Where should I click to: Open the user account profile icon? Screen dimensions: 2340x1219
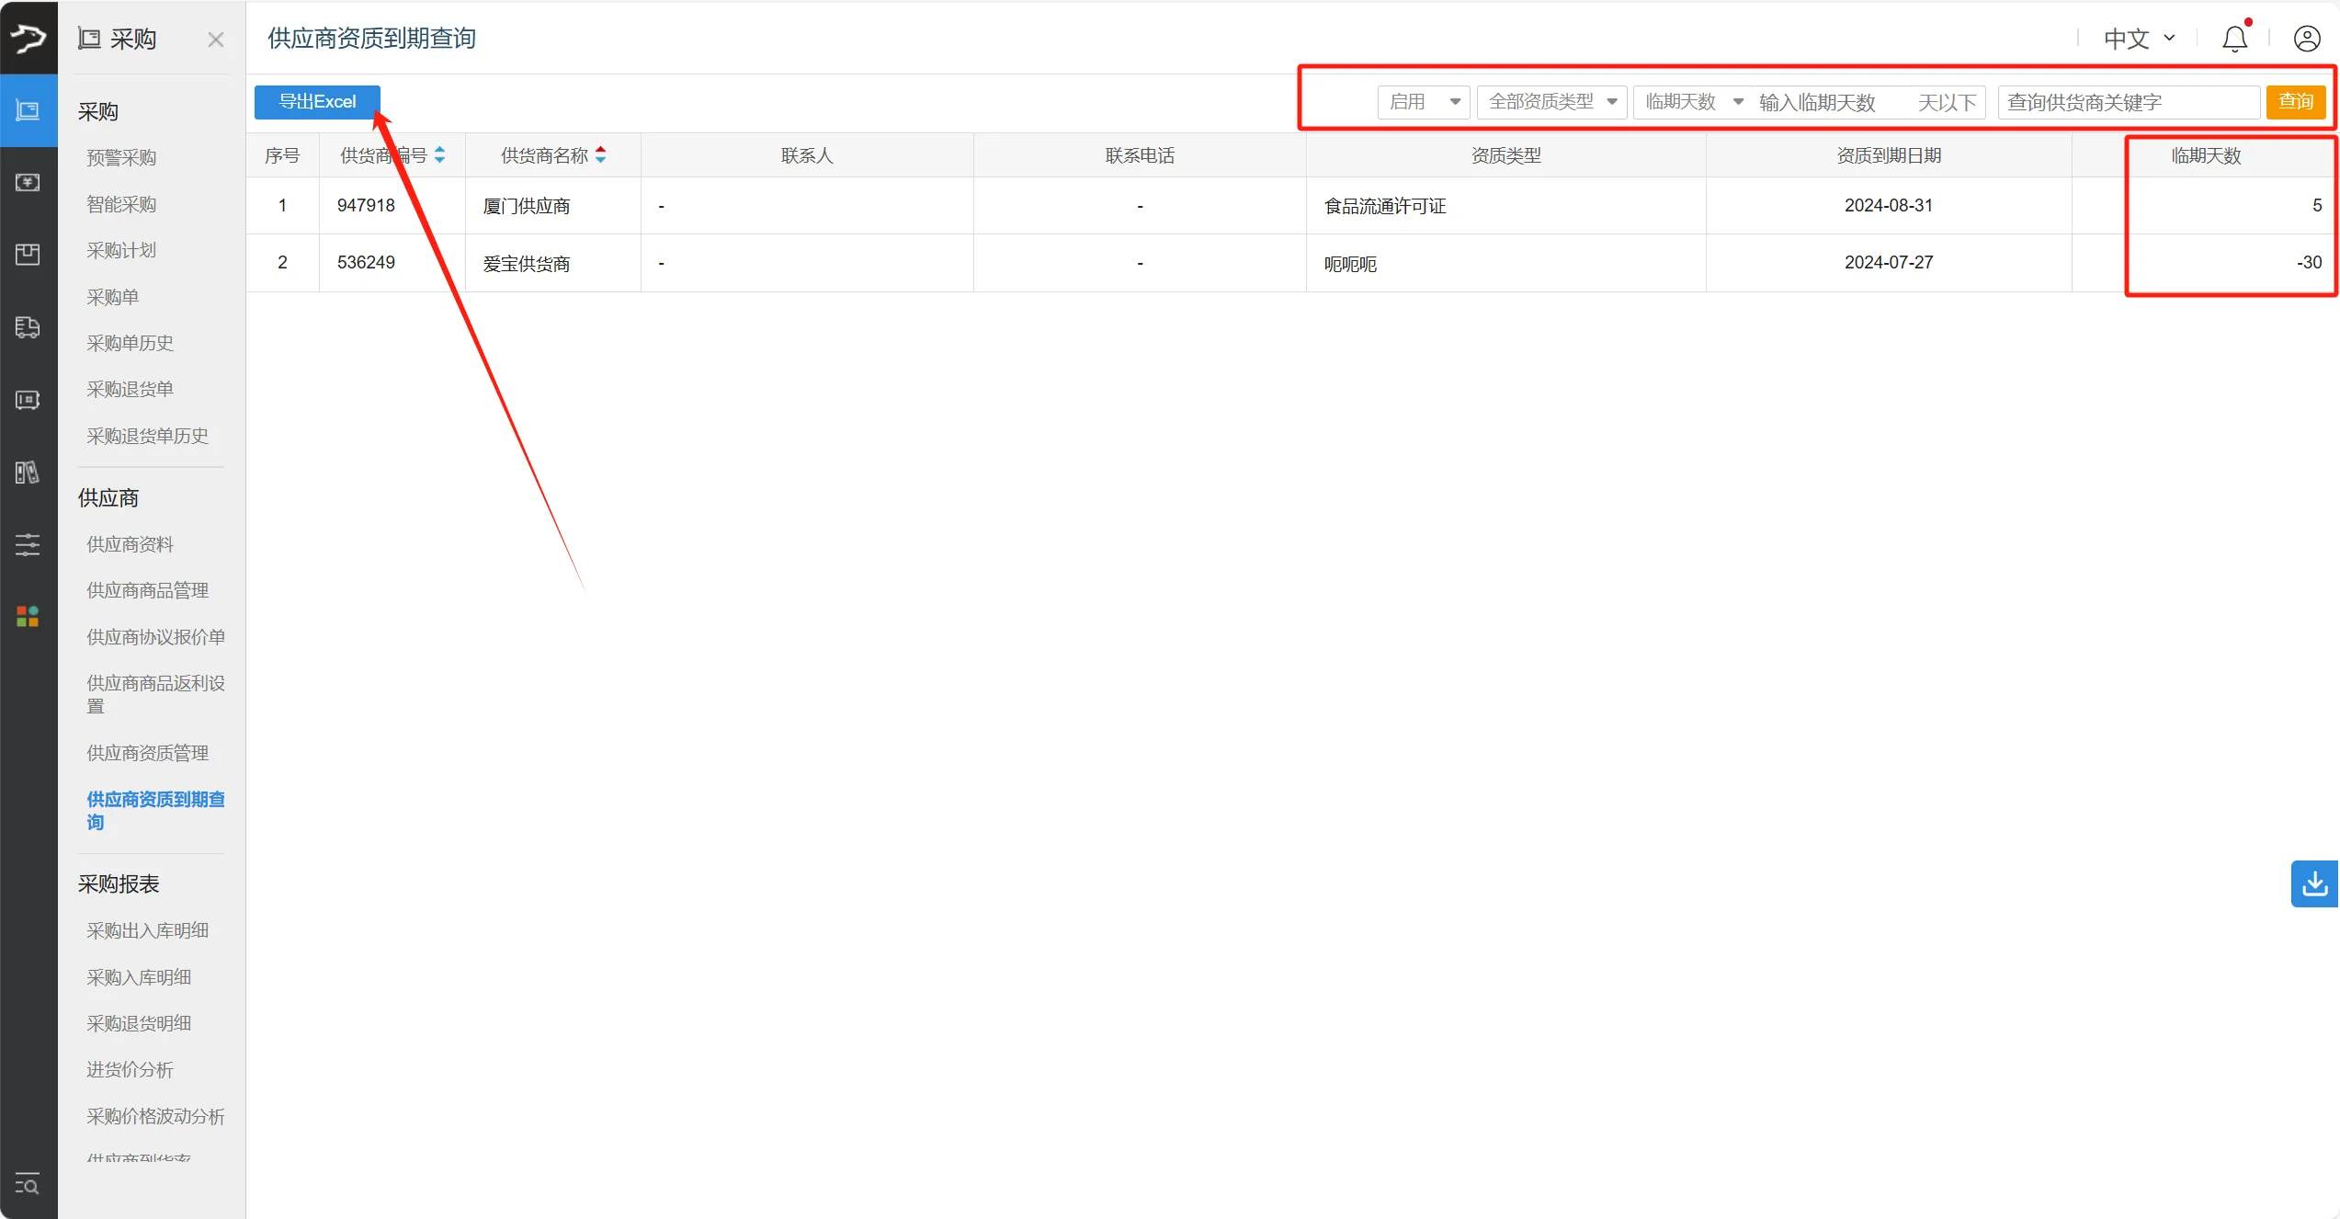pos(2307,38)
